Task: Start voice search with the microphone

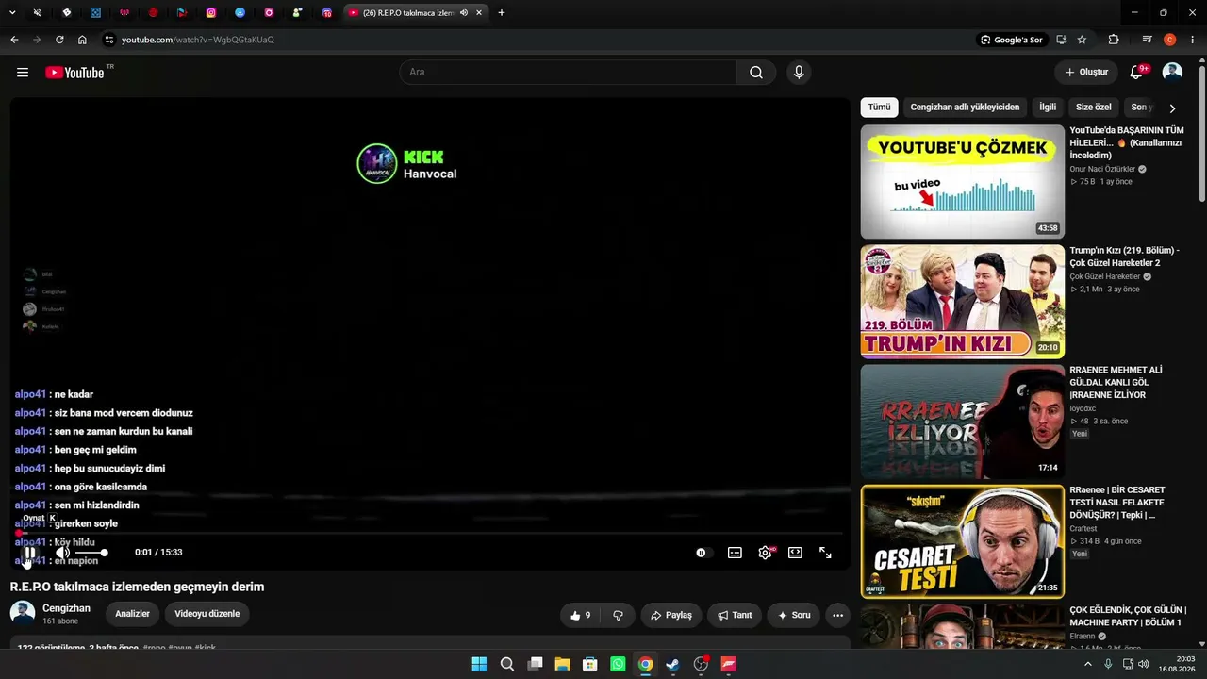Action: (799, 73)
